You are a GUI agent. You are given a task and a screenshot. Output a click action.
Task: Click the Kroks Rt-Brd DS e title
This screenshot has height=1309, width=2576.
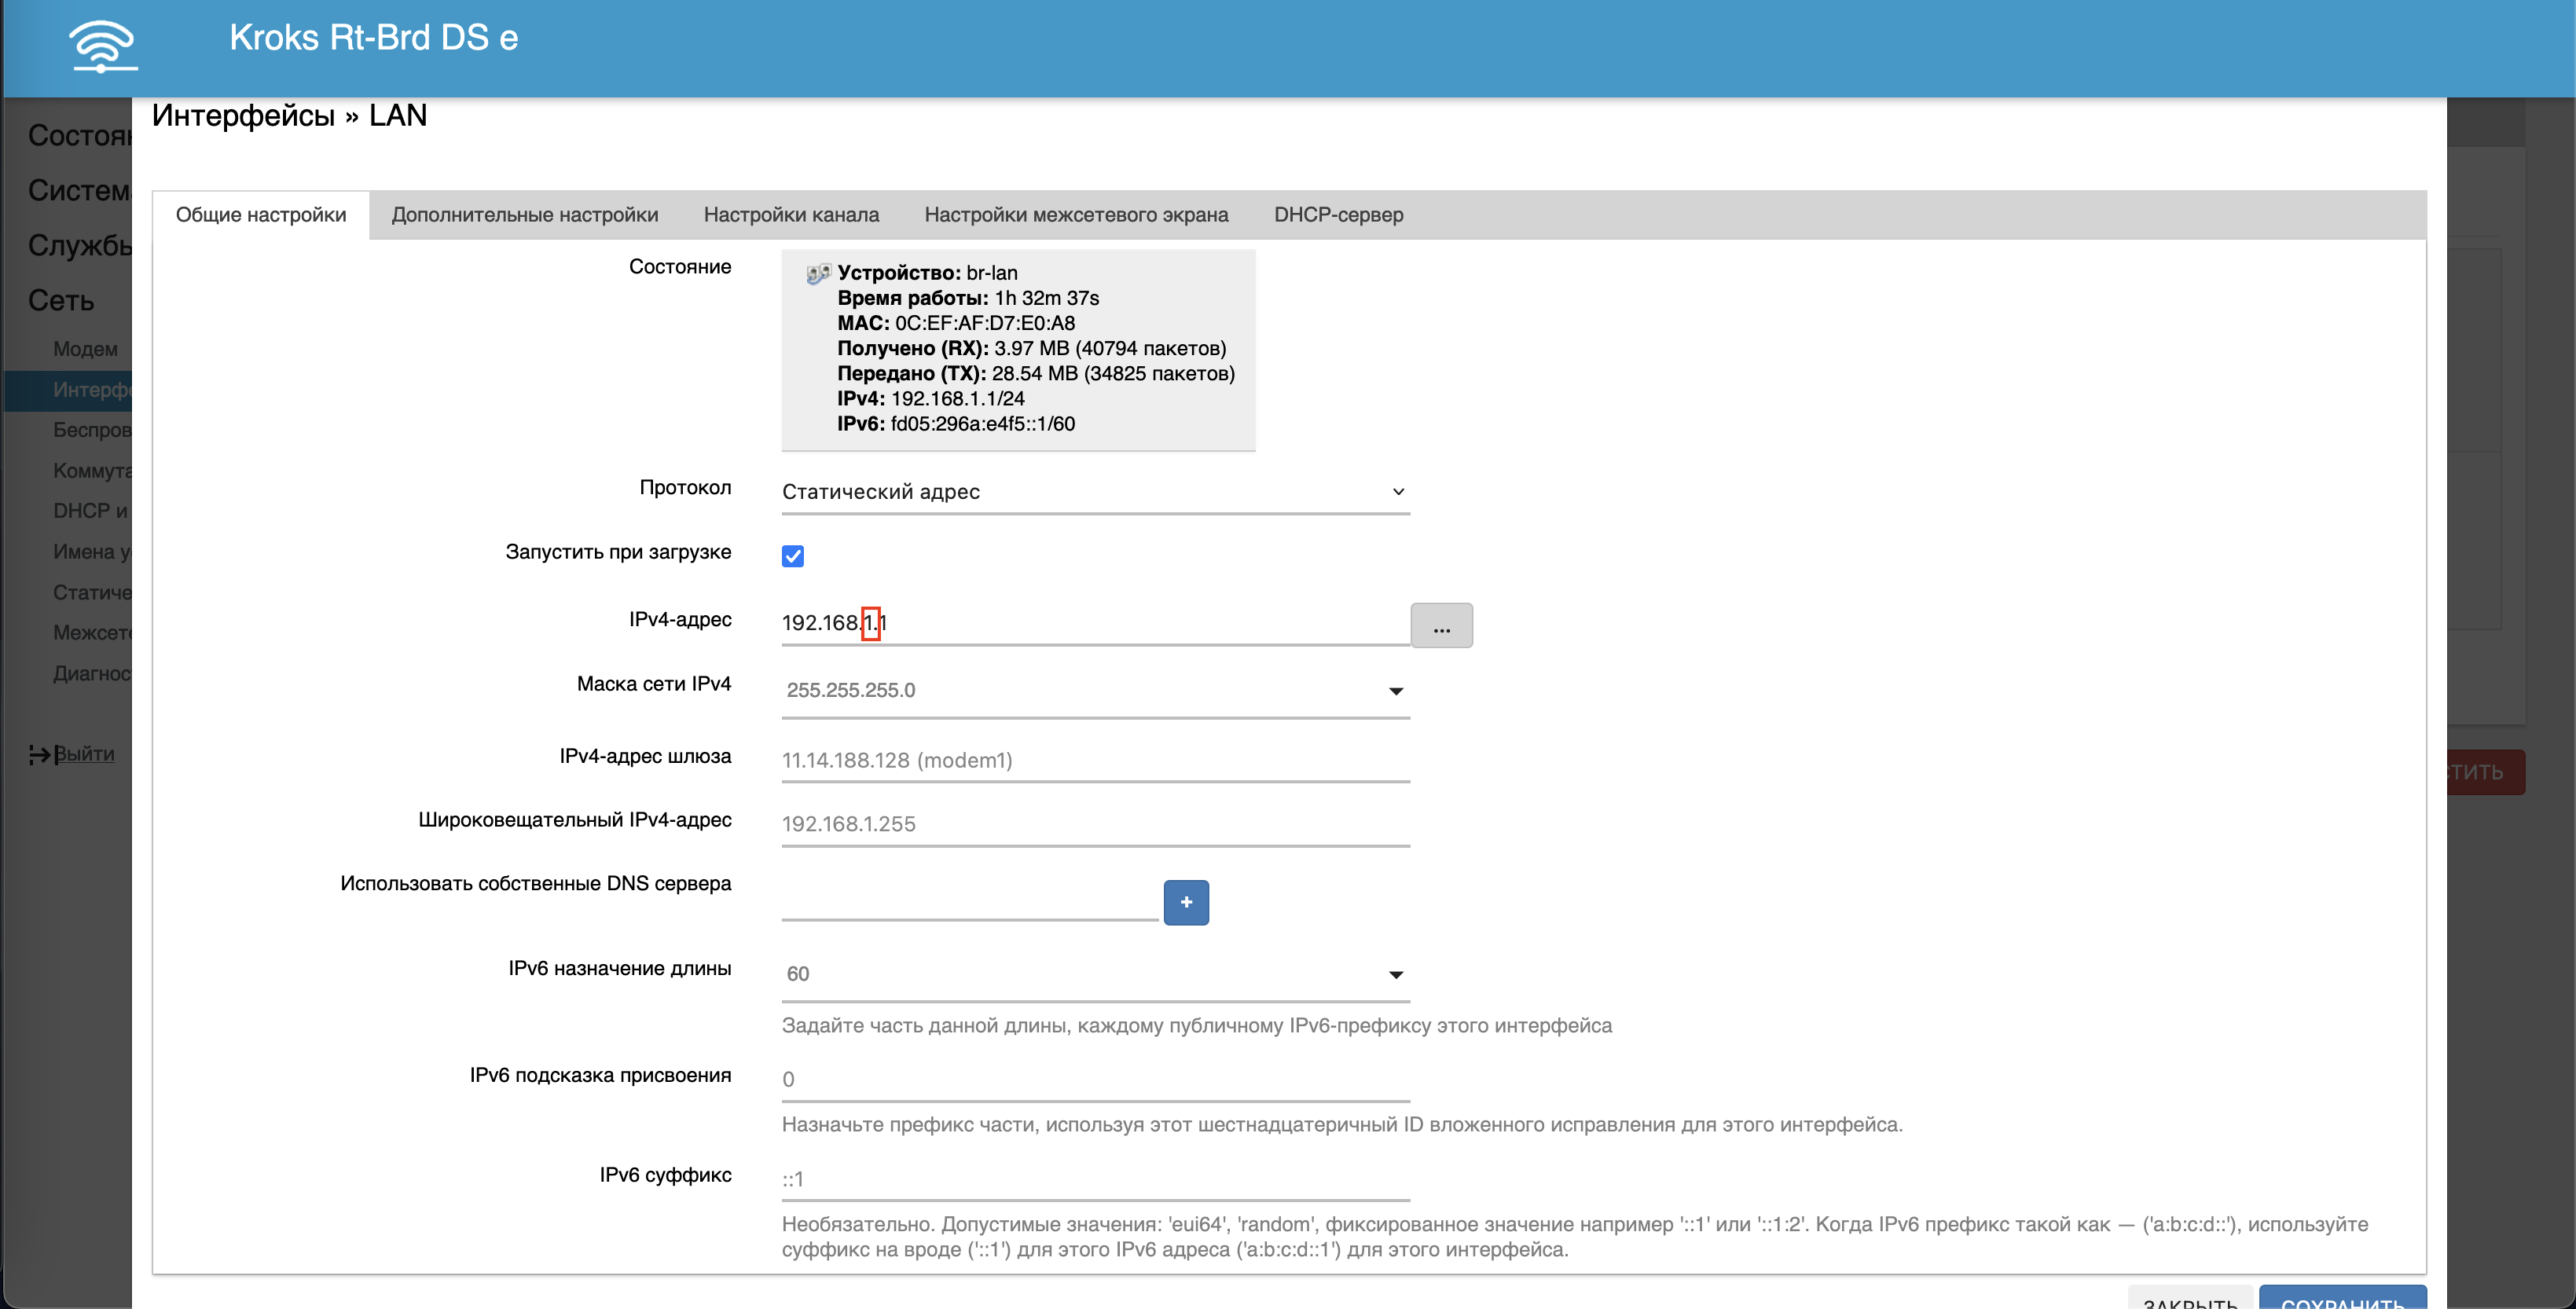coord(374,38)
